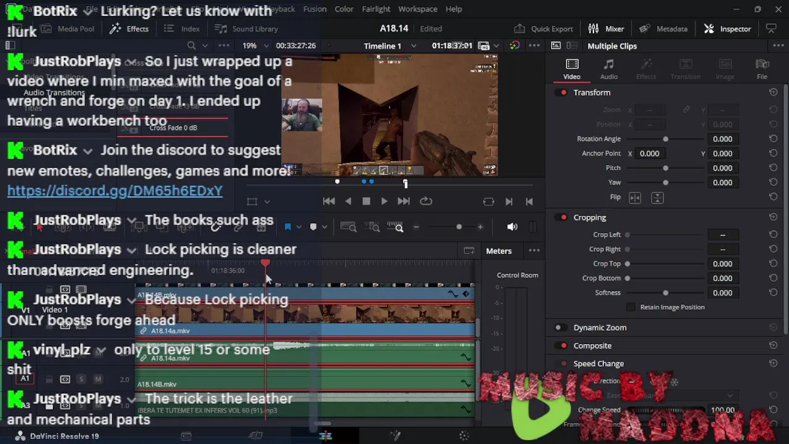Viewport: 789px width, 444px height.
Task: Select the detail zoom icon
Action: click(372, 227)
